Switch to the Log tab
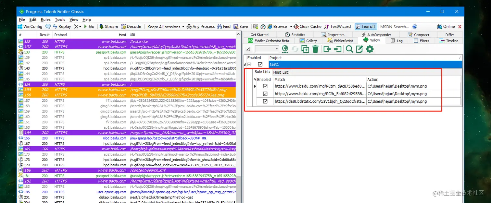Viewport: 491px width, 203px height. [x=397, y=41]
